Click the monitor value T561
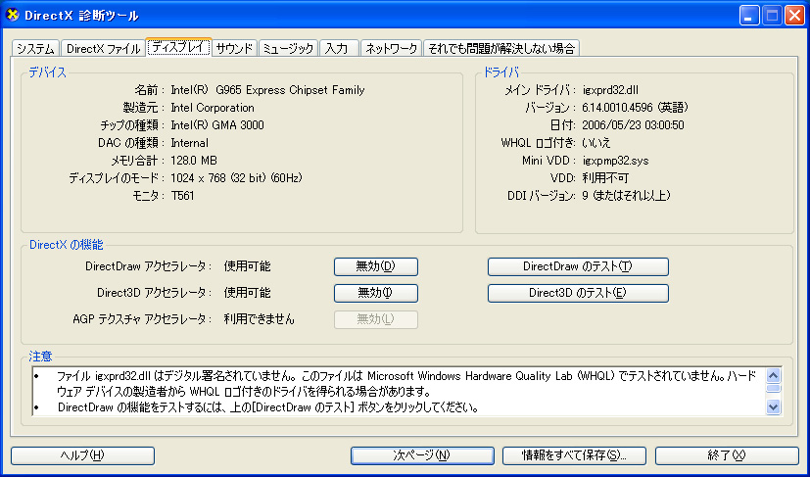This screenshot has height=477, width=810. pos(182,195)
